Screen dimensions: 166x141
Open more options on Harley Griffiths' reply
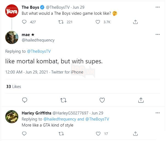pos(158,113)
